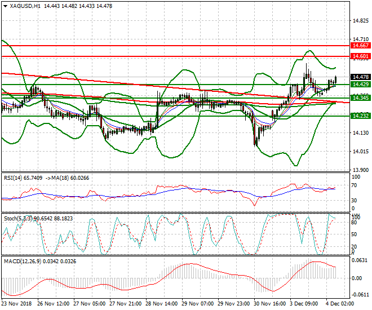Click the 14.825 price axis value
This screenshot has height=310, width=372.
click(x=361, y=21)
